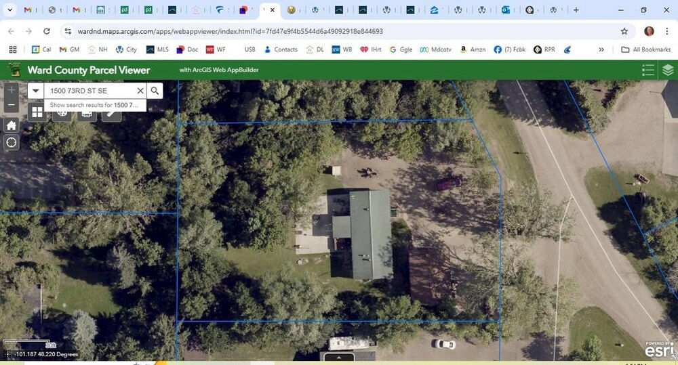Run the address search with magnifier
678x365 pixels.
point(155,91)
